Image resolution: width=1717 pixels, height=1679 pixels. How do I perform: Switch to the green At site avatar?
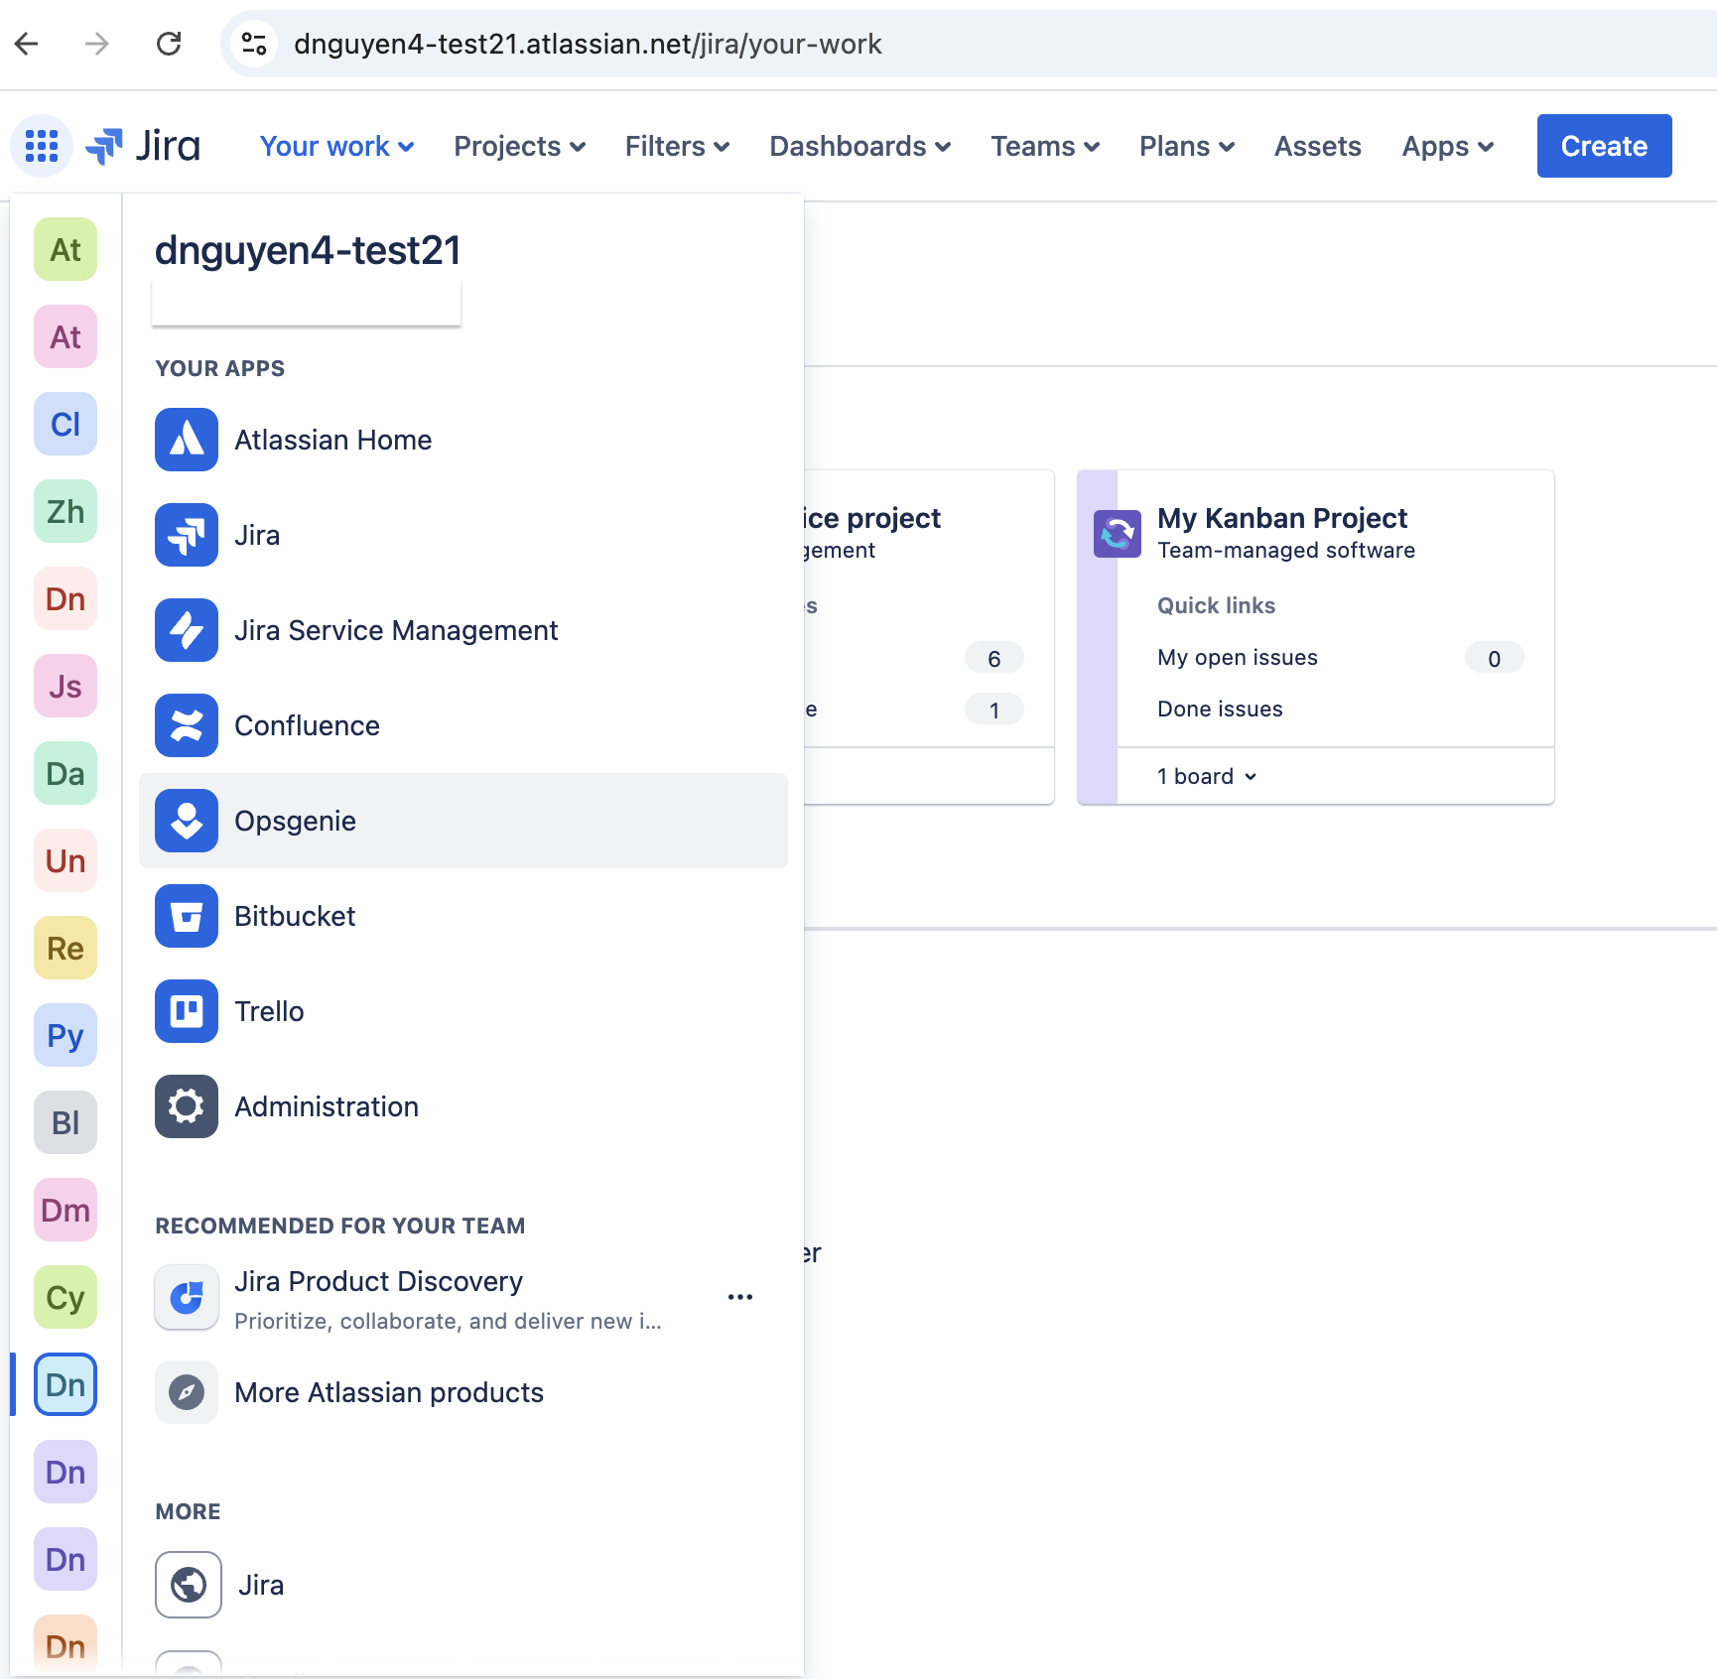pyautogui.click(x=66, y=250)
